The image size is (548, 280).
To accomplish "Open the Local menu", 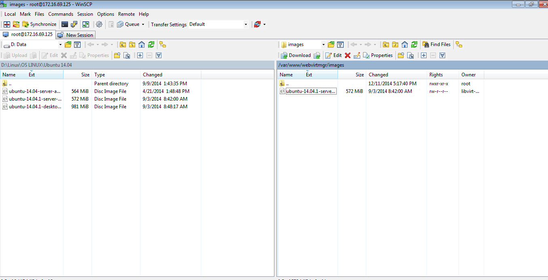I will (x=10, y=14).
